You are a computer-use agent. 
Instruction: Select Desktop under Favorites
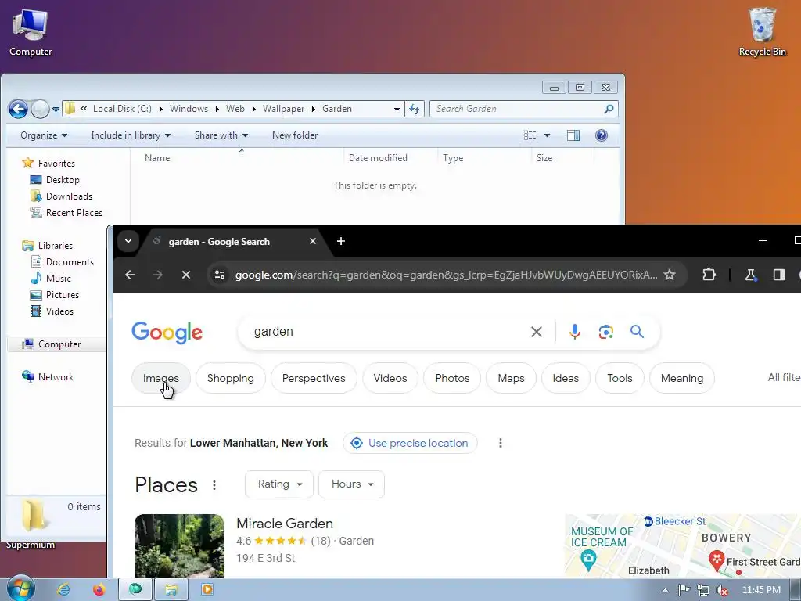(55, 180)
